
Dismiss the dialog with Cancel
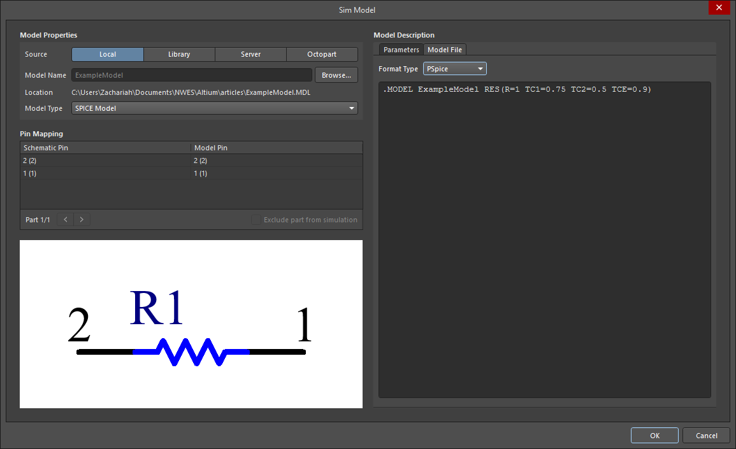[706, 435]
